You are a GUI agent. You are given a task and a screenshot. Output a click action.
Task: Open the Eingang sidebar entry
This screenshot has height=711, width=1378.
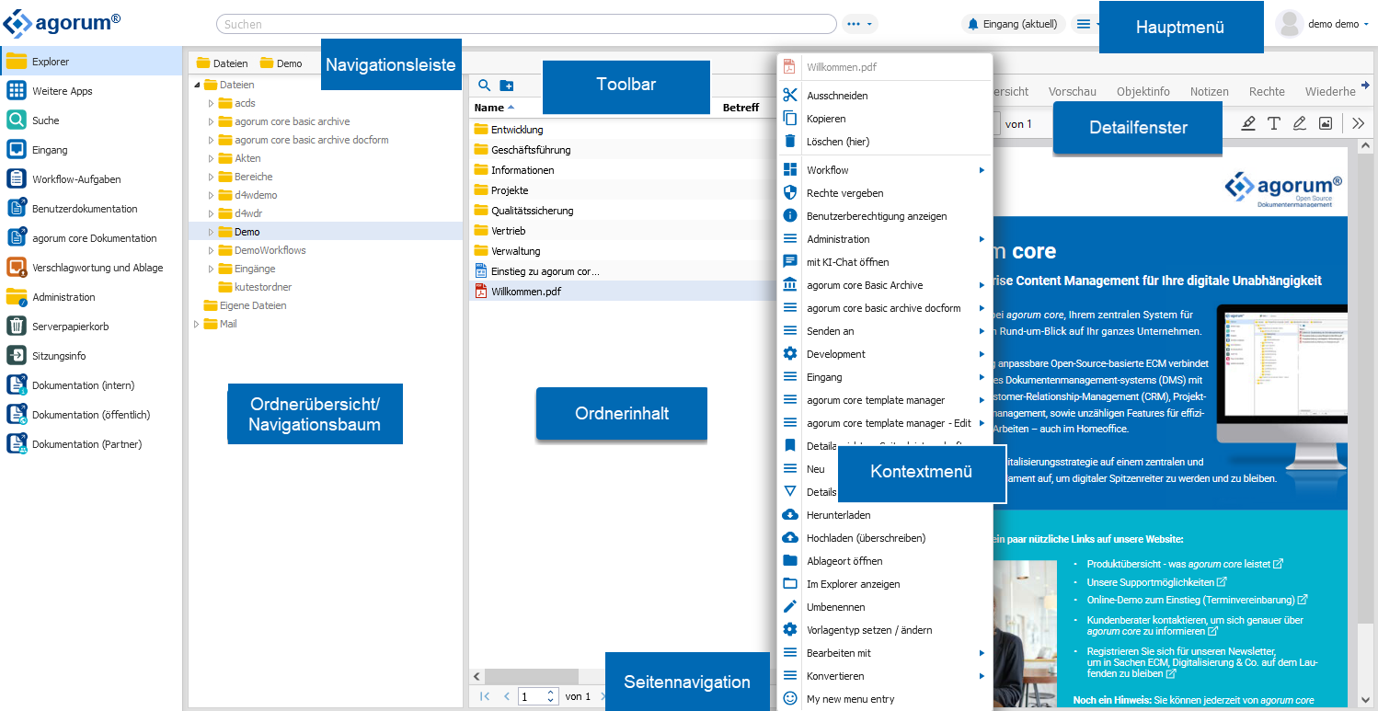coord(90,150)
